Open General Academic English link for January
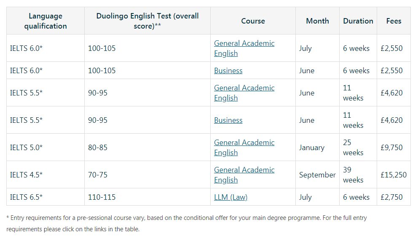The height and width of the screenshot is (238, 418). point(244,147)
